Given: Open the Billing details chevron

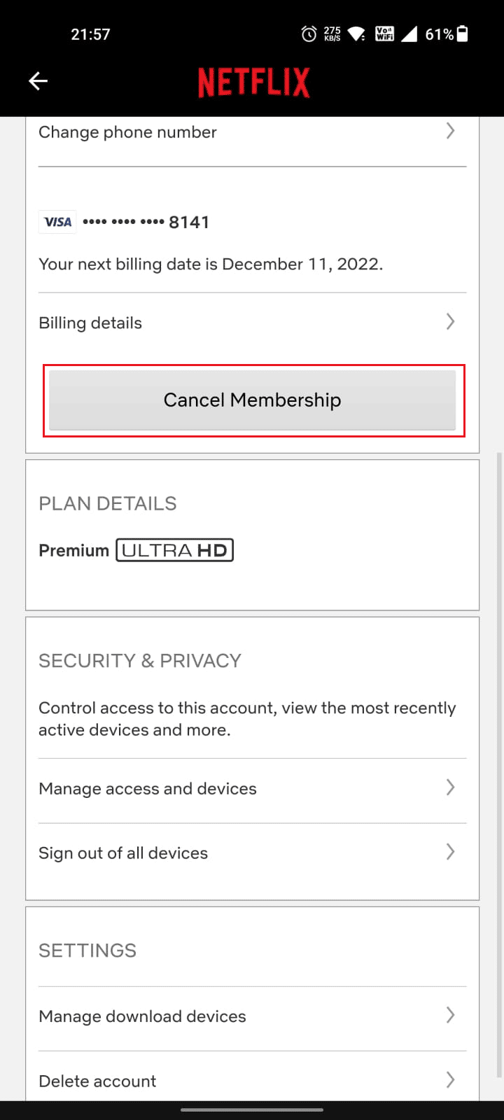Looking at the screenshot, I should pyautogui.click(x=450, y=322).
